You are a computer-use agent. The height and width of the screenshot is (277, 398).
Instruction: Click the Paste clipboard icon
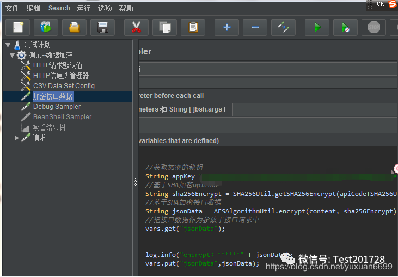tap(193, 27)
